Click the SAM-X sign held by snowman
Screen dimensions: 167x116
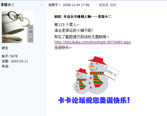pyautogui.click(x=111, y=73)
